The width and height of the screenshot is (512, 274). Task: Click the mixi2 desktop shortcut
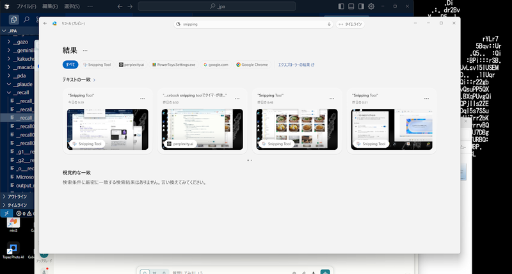tap(13, 225)
